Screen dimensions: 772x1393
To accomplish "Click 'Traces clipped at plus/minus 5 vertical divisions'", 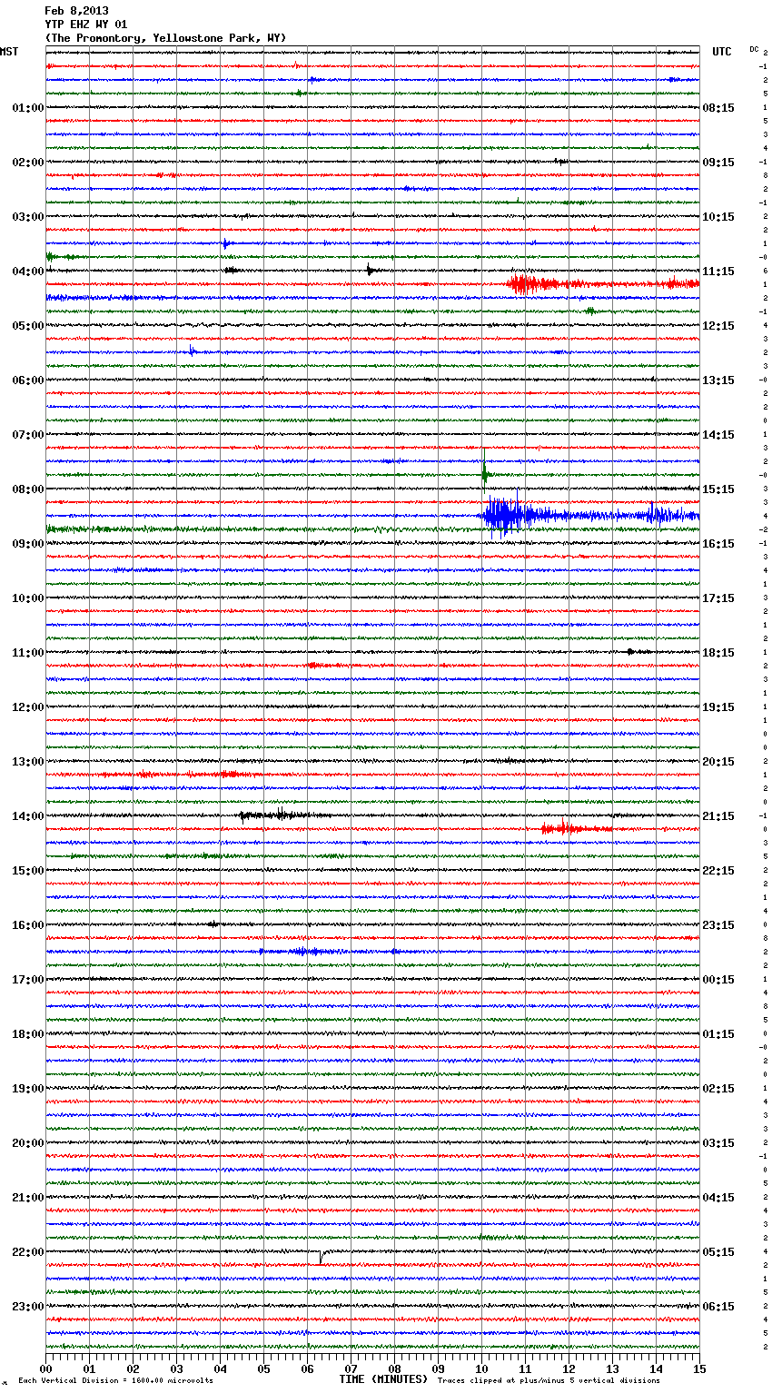I will click(x=549, y=1381).
